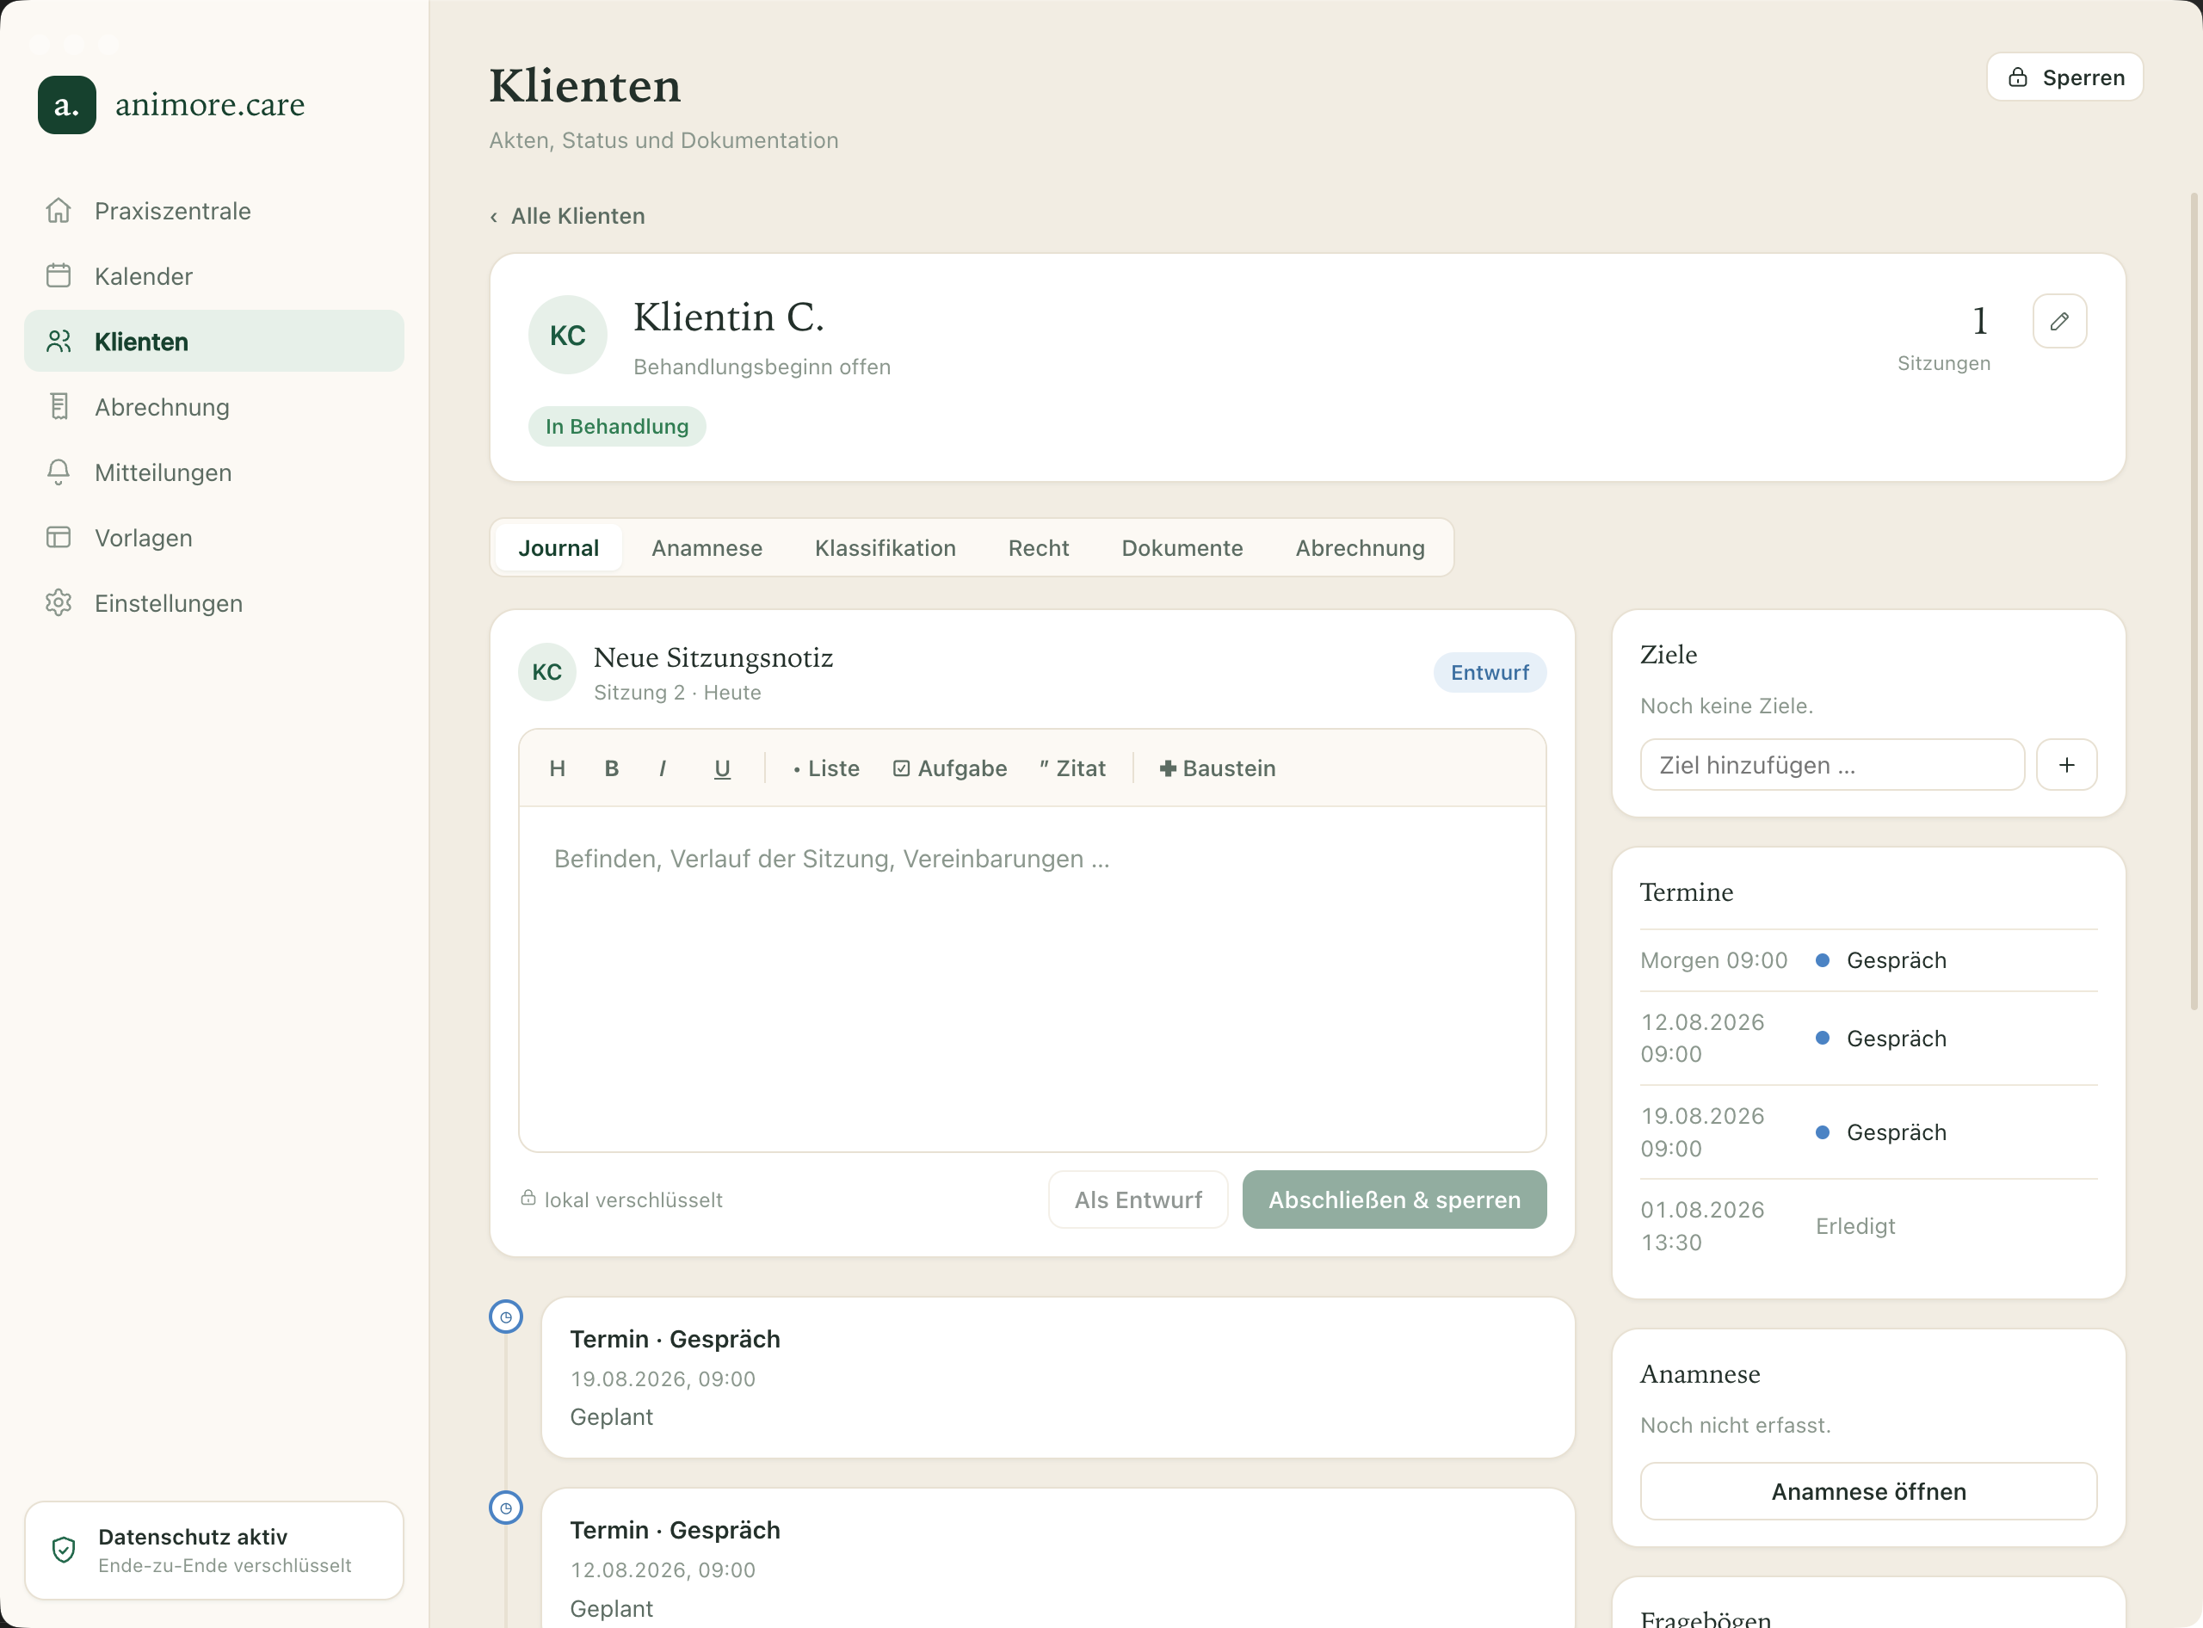Image resolution: width=2203 pixels, height=1628 pixels.
Task: Open Kalender in the sidebar
Action: (214, 276)
